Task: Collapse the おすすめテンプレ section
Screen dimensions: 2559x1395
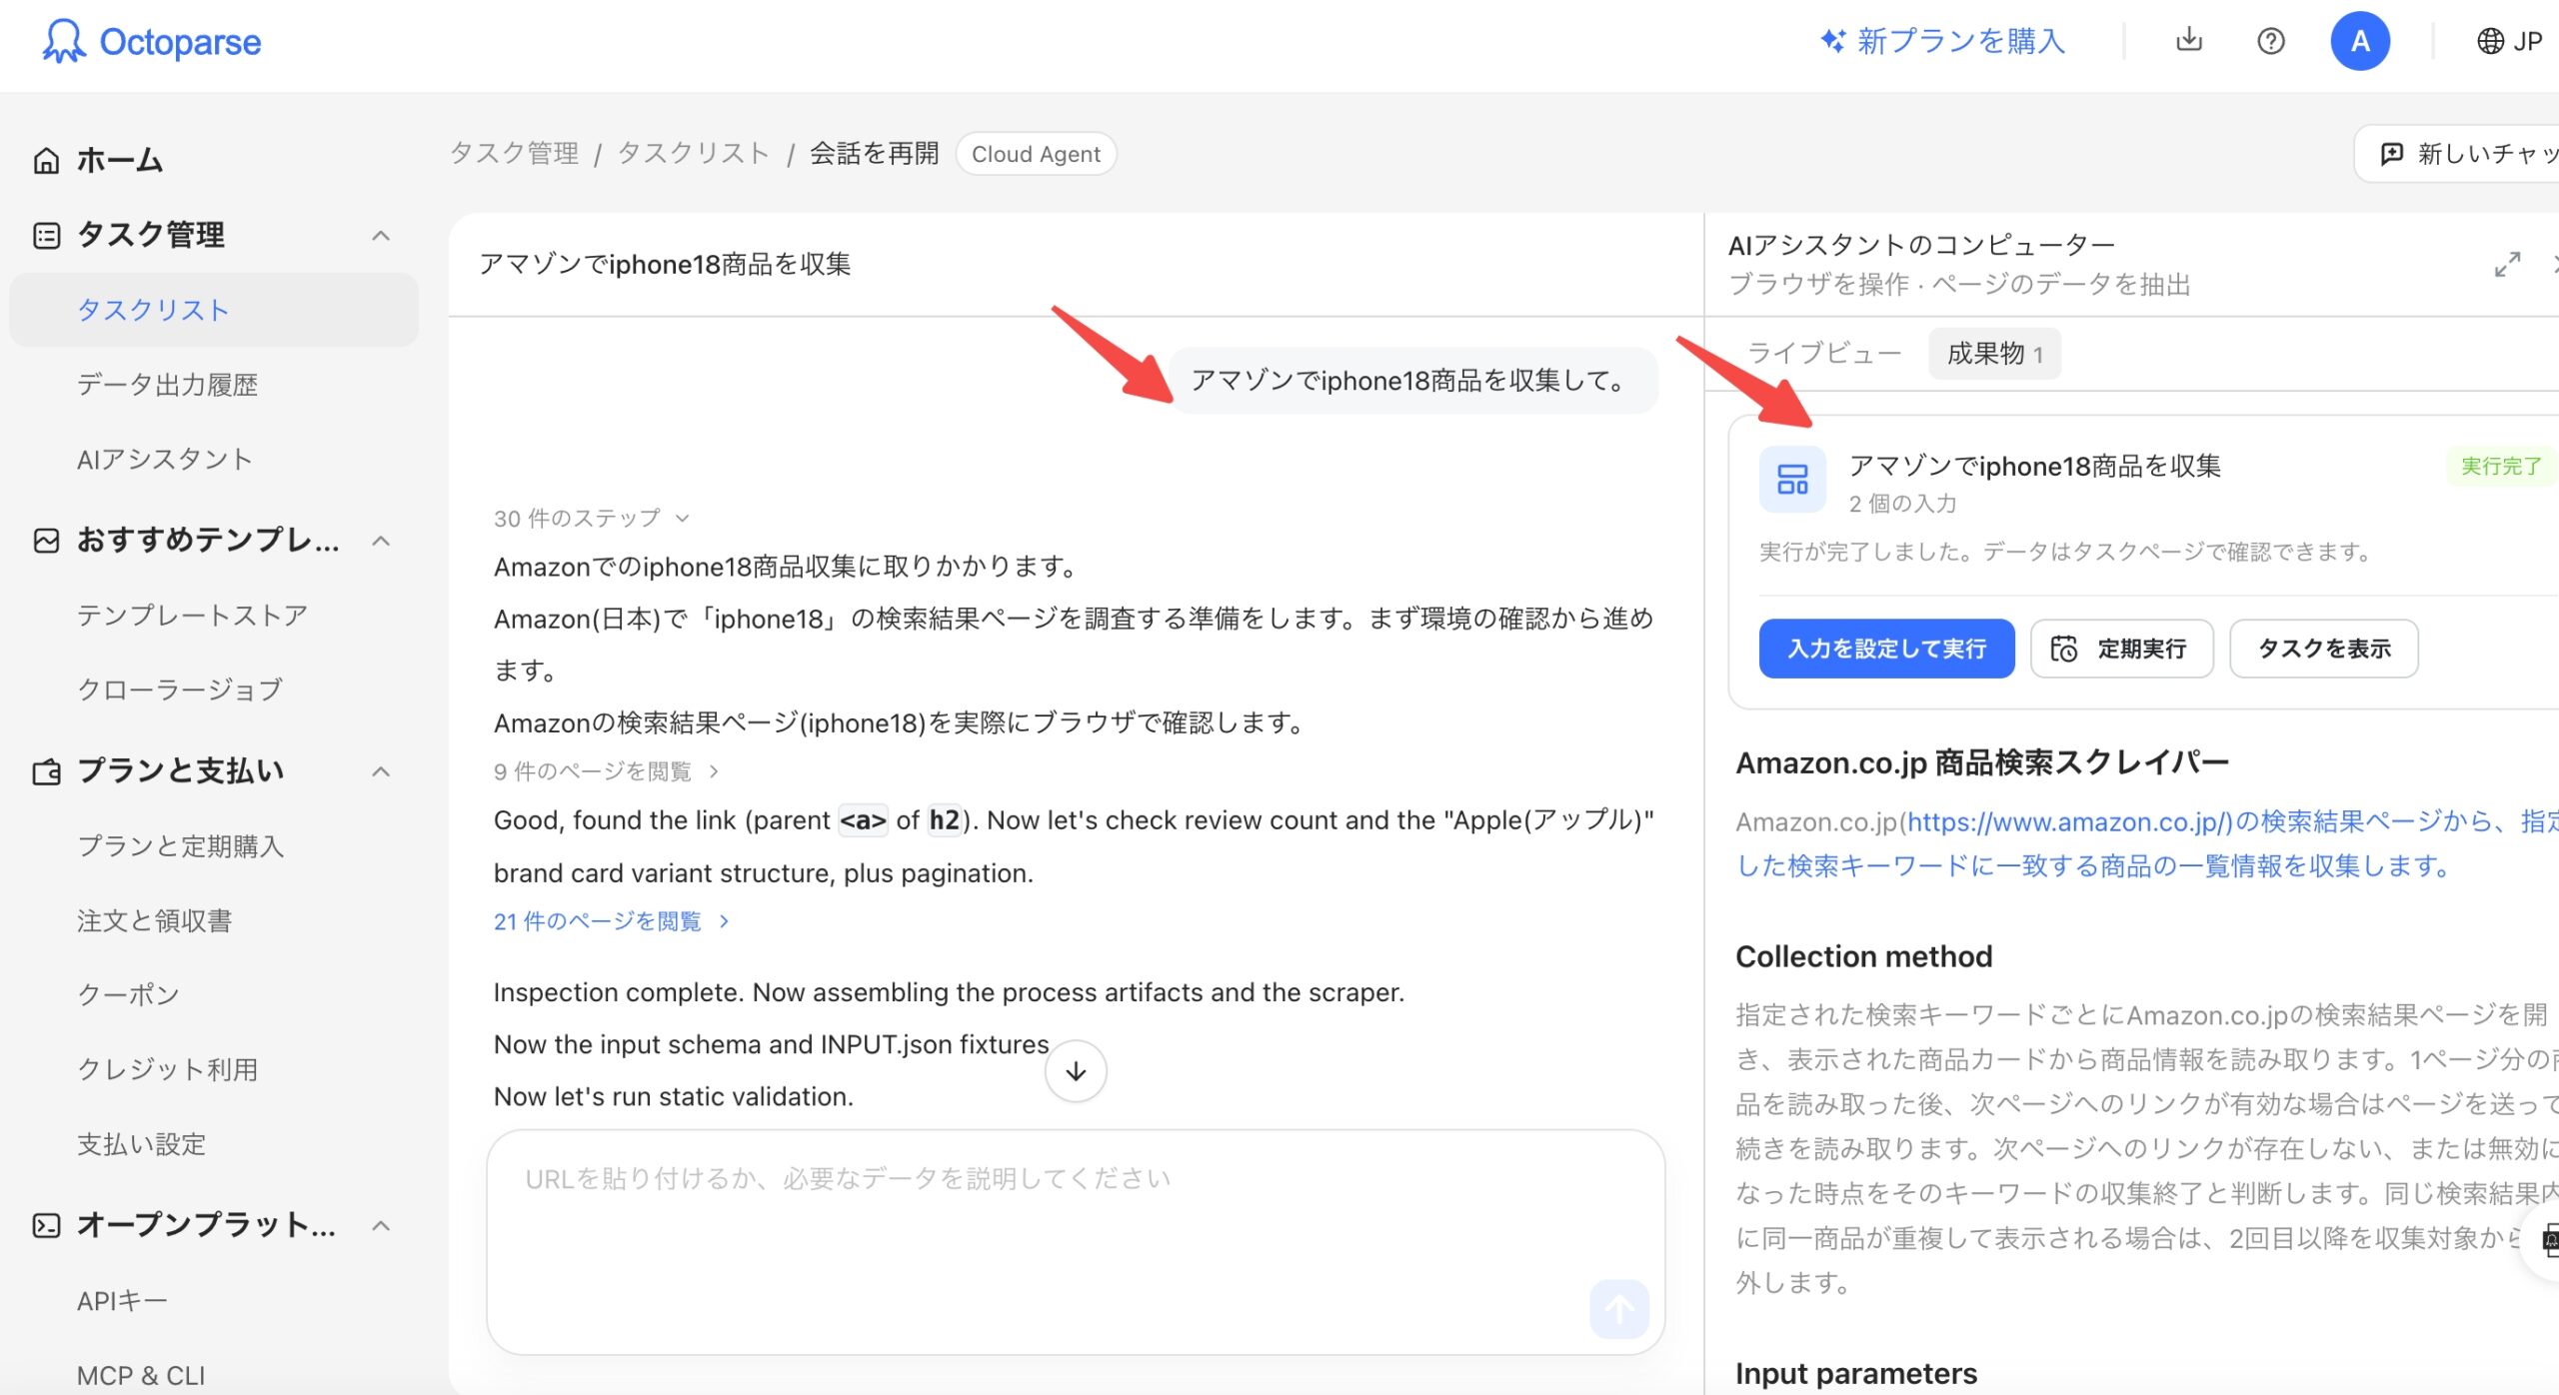Action: 380,541
